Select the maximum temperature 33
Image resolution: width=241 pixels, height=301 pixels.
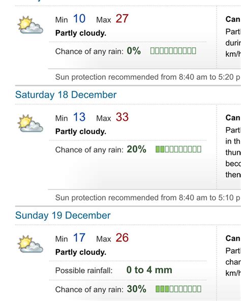122,117
